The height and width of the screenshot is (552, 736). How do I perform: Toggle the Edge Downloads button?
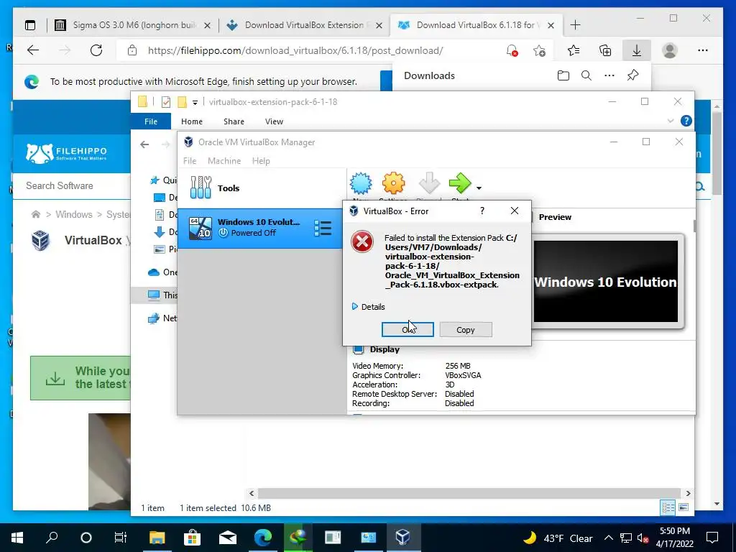tap(637, 50)
